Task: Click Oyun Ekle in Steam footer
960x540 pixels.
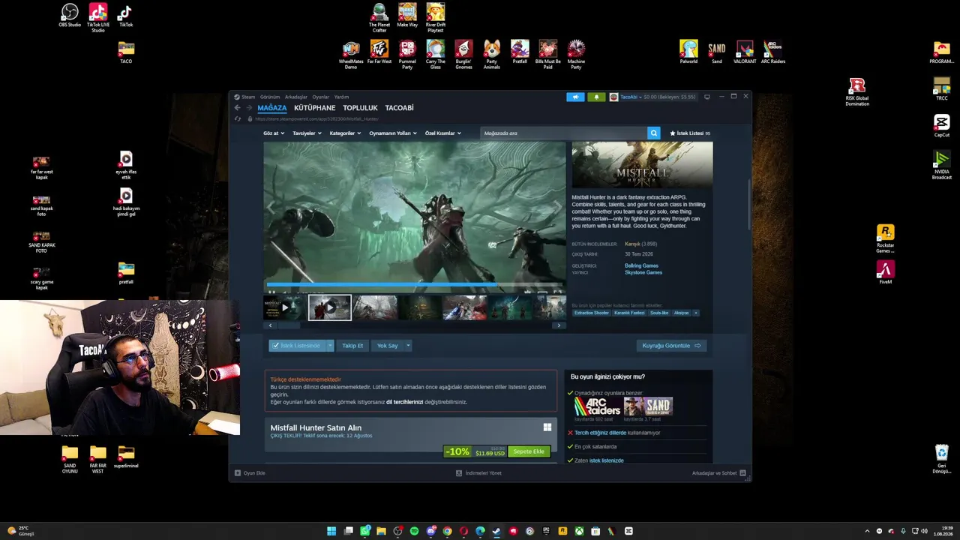Action: pyautogui.click(x=250, y=473)
